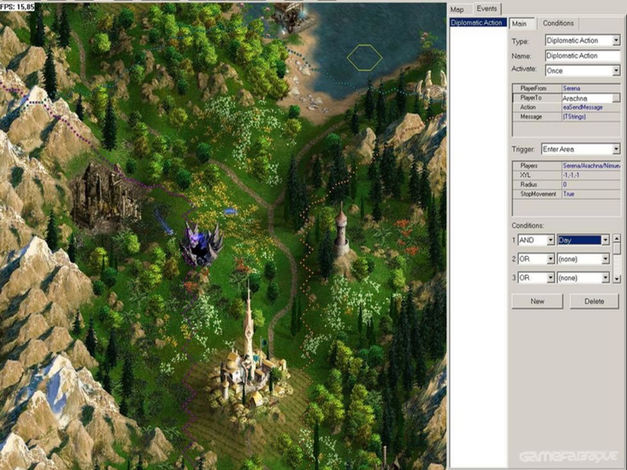Select the dark purple crystal structure on the map
This screenshot has width=627, height=470.
pos(201,244)
